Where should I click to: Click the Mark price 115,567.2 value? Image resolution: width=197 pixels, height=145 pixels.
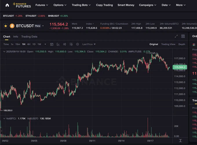click(x=77, y=28)
